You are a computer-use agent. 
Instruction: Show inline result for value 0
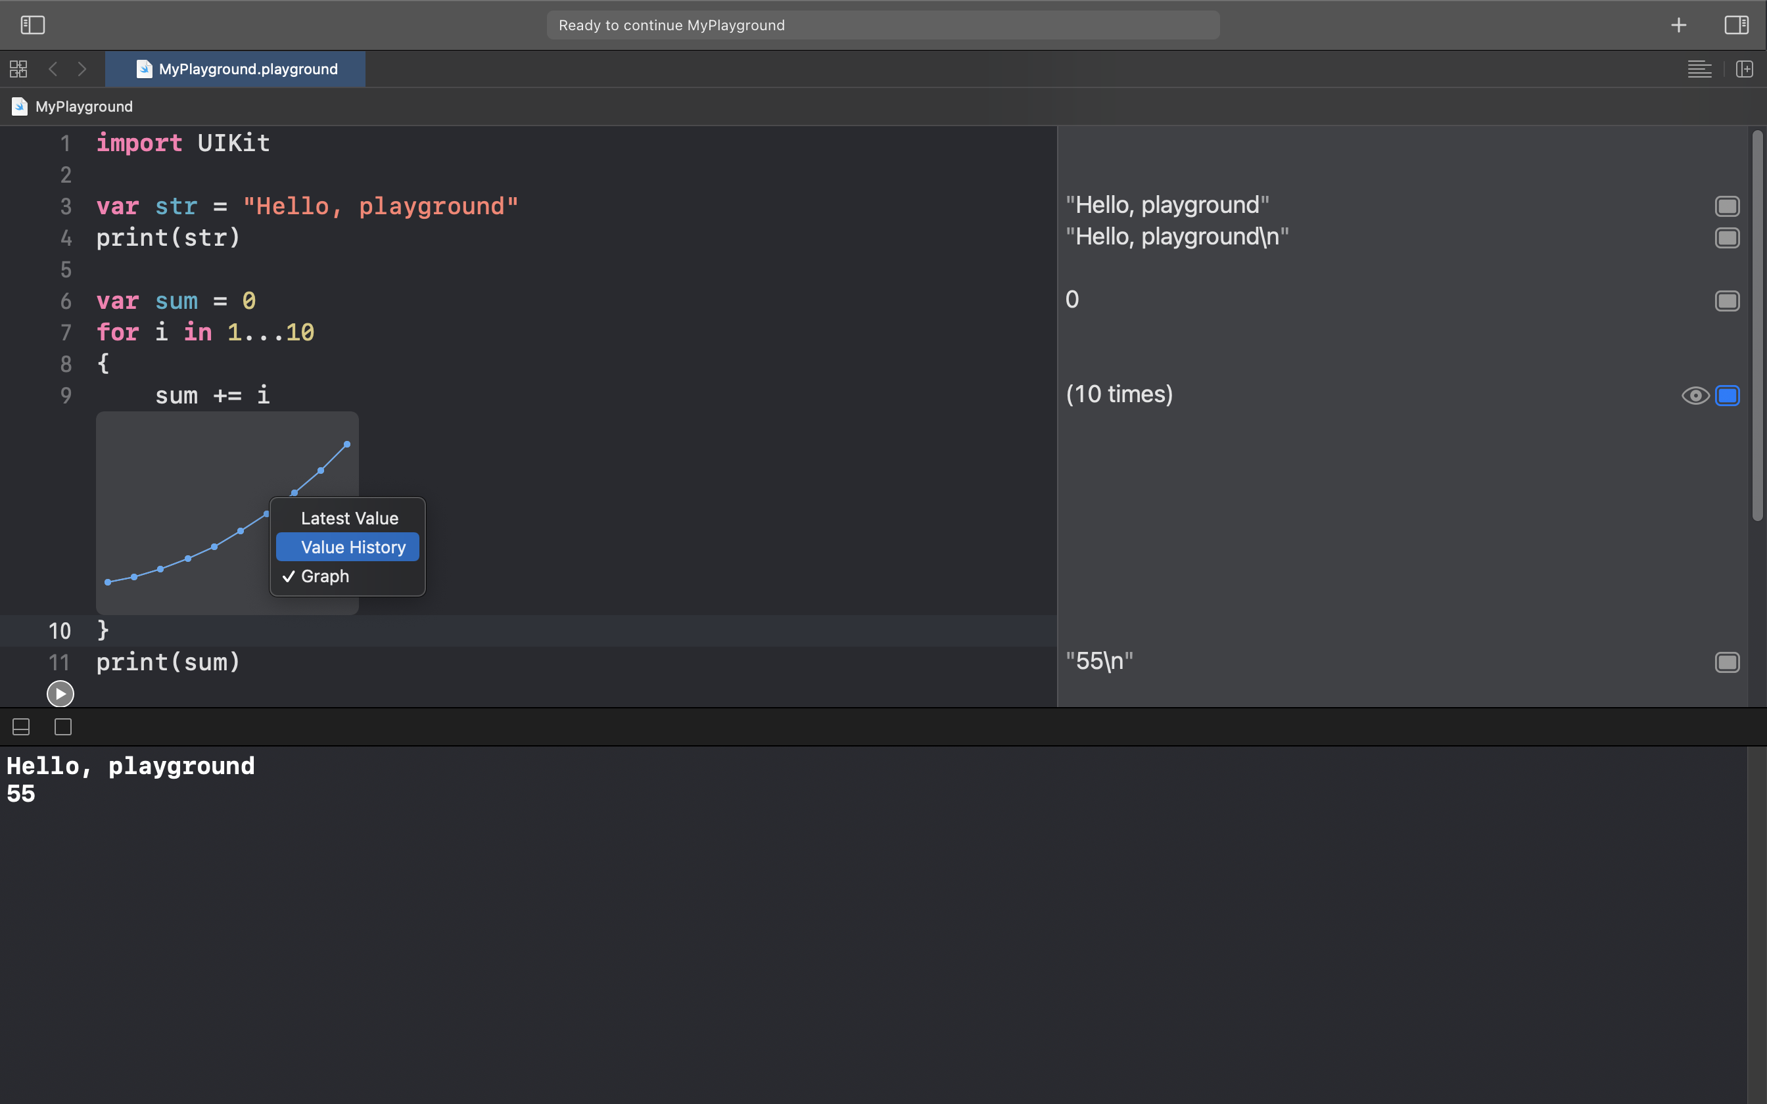click(x=1727, y=301)
